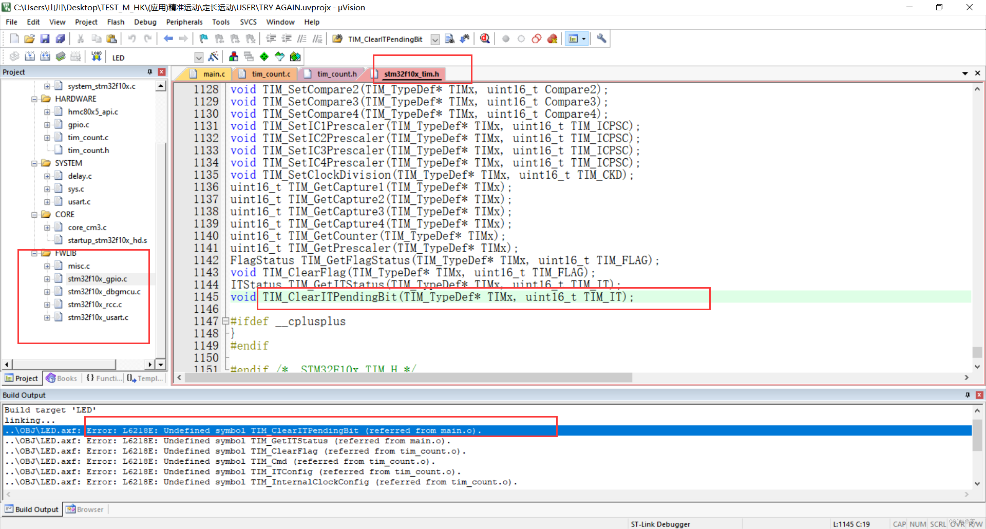Open the Peripherals menu
This screenshot has width=986, height=529.
click(184, 22)
